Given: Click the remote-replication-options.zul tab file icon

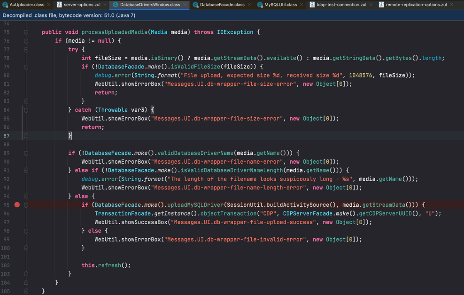Looking at the screenshot, I should pyautogui.click(x=381, y=5).
